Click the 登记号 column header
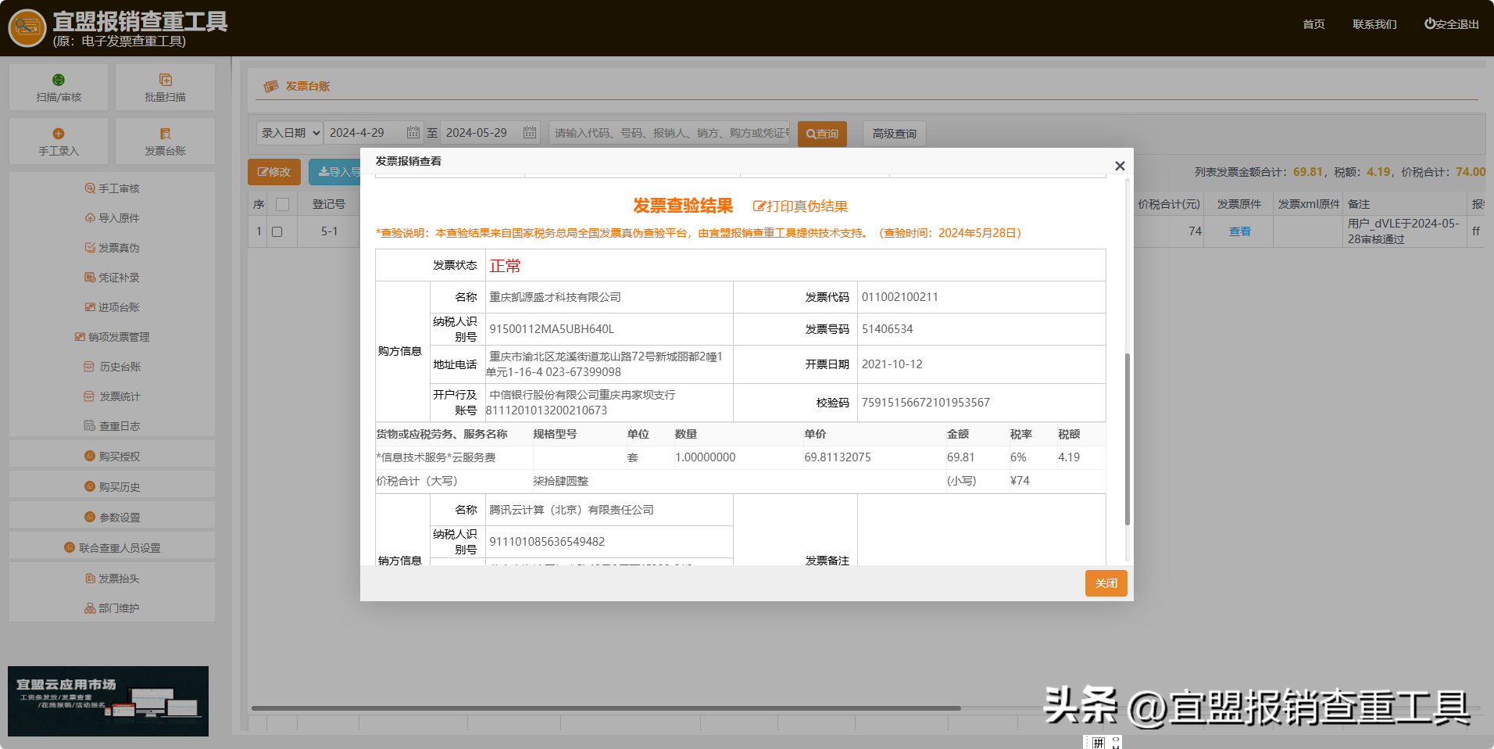 click(329, 204)
